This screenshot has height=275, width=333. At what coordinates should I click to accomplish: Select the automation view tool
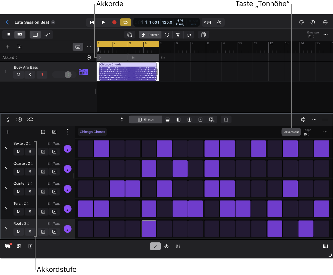(48, 35)
